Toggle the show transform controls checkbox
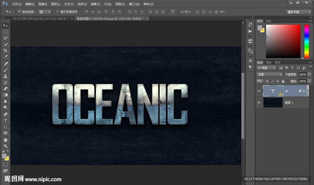The image size is (314, 185). click(x=57, y=12)
